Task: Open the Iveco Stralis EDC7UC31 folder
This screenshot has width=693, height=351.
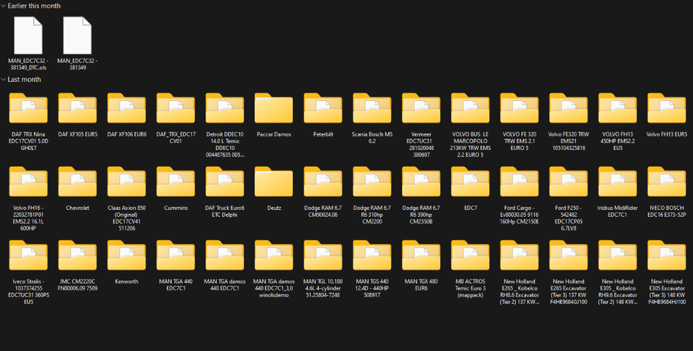Action: point(28,255)
